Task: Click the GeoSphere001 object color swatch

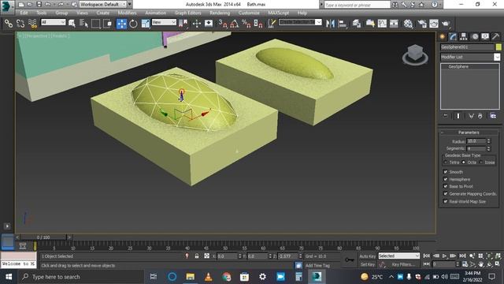Action: (x=498, y=47)
